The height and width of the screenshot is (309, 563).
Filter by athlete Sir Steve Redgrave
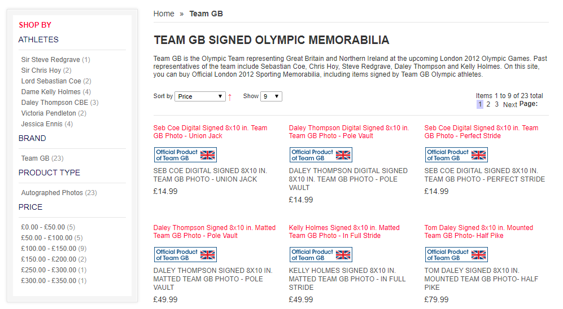(x=51, y=60)
